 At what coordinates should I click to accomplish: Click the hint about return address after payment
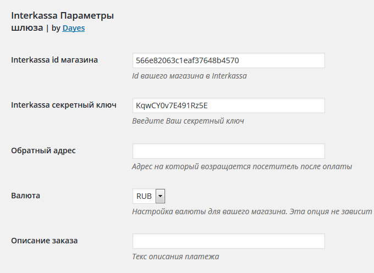[242, 166]
